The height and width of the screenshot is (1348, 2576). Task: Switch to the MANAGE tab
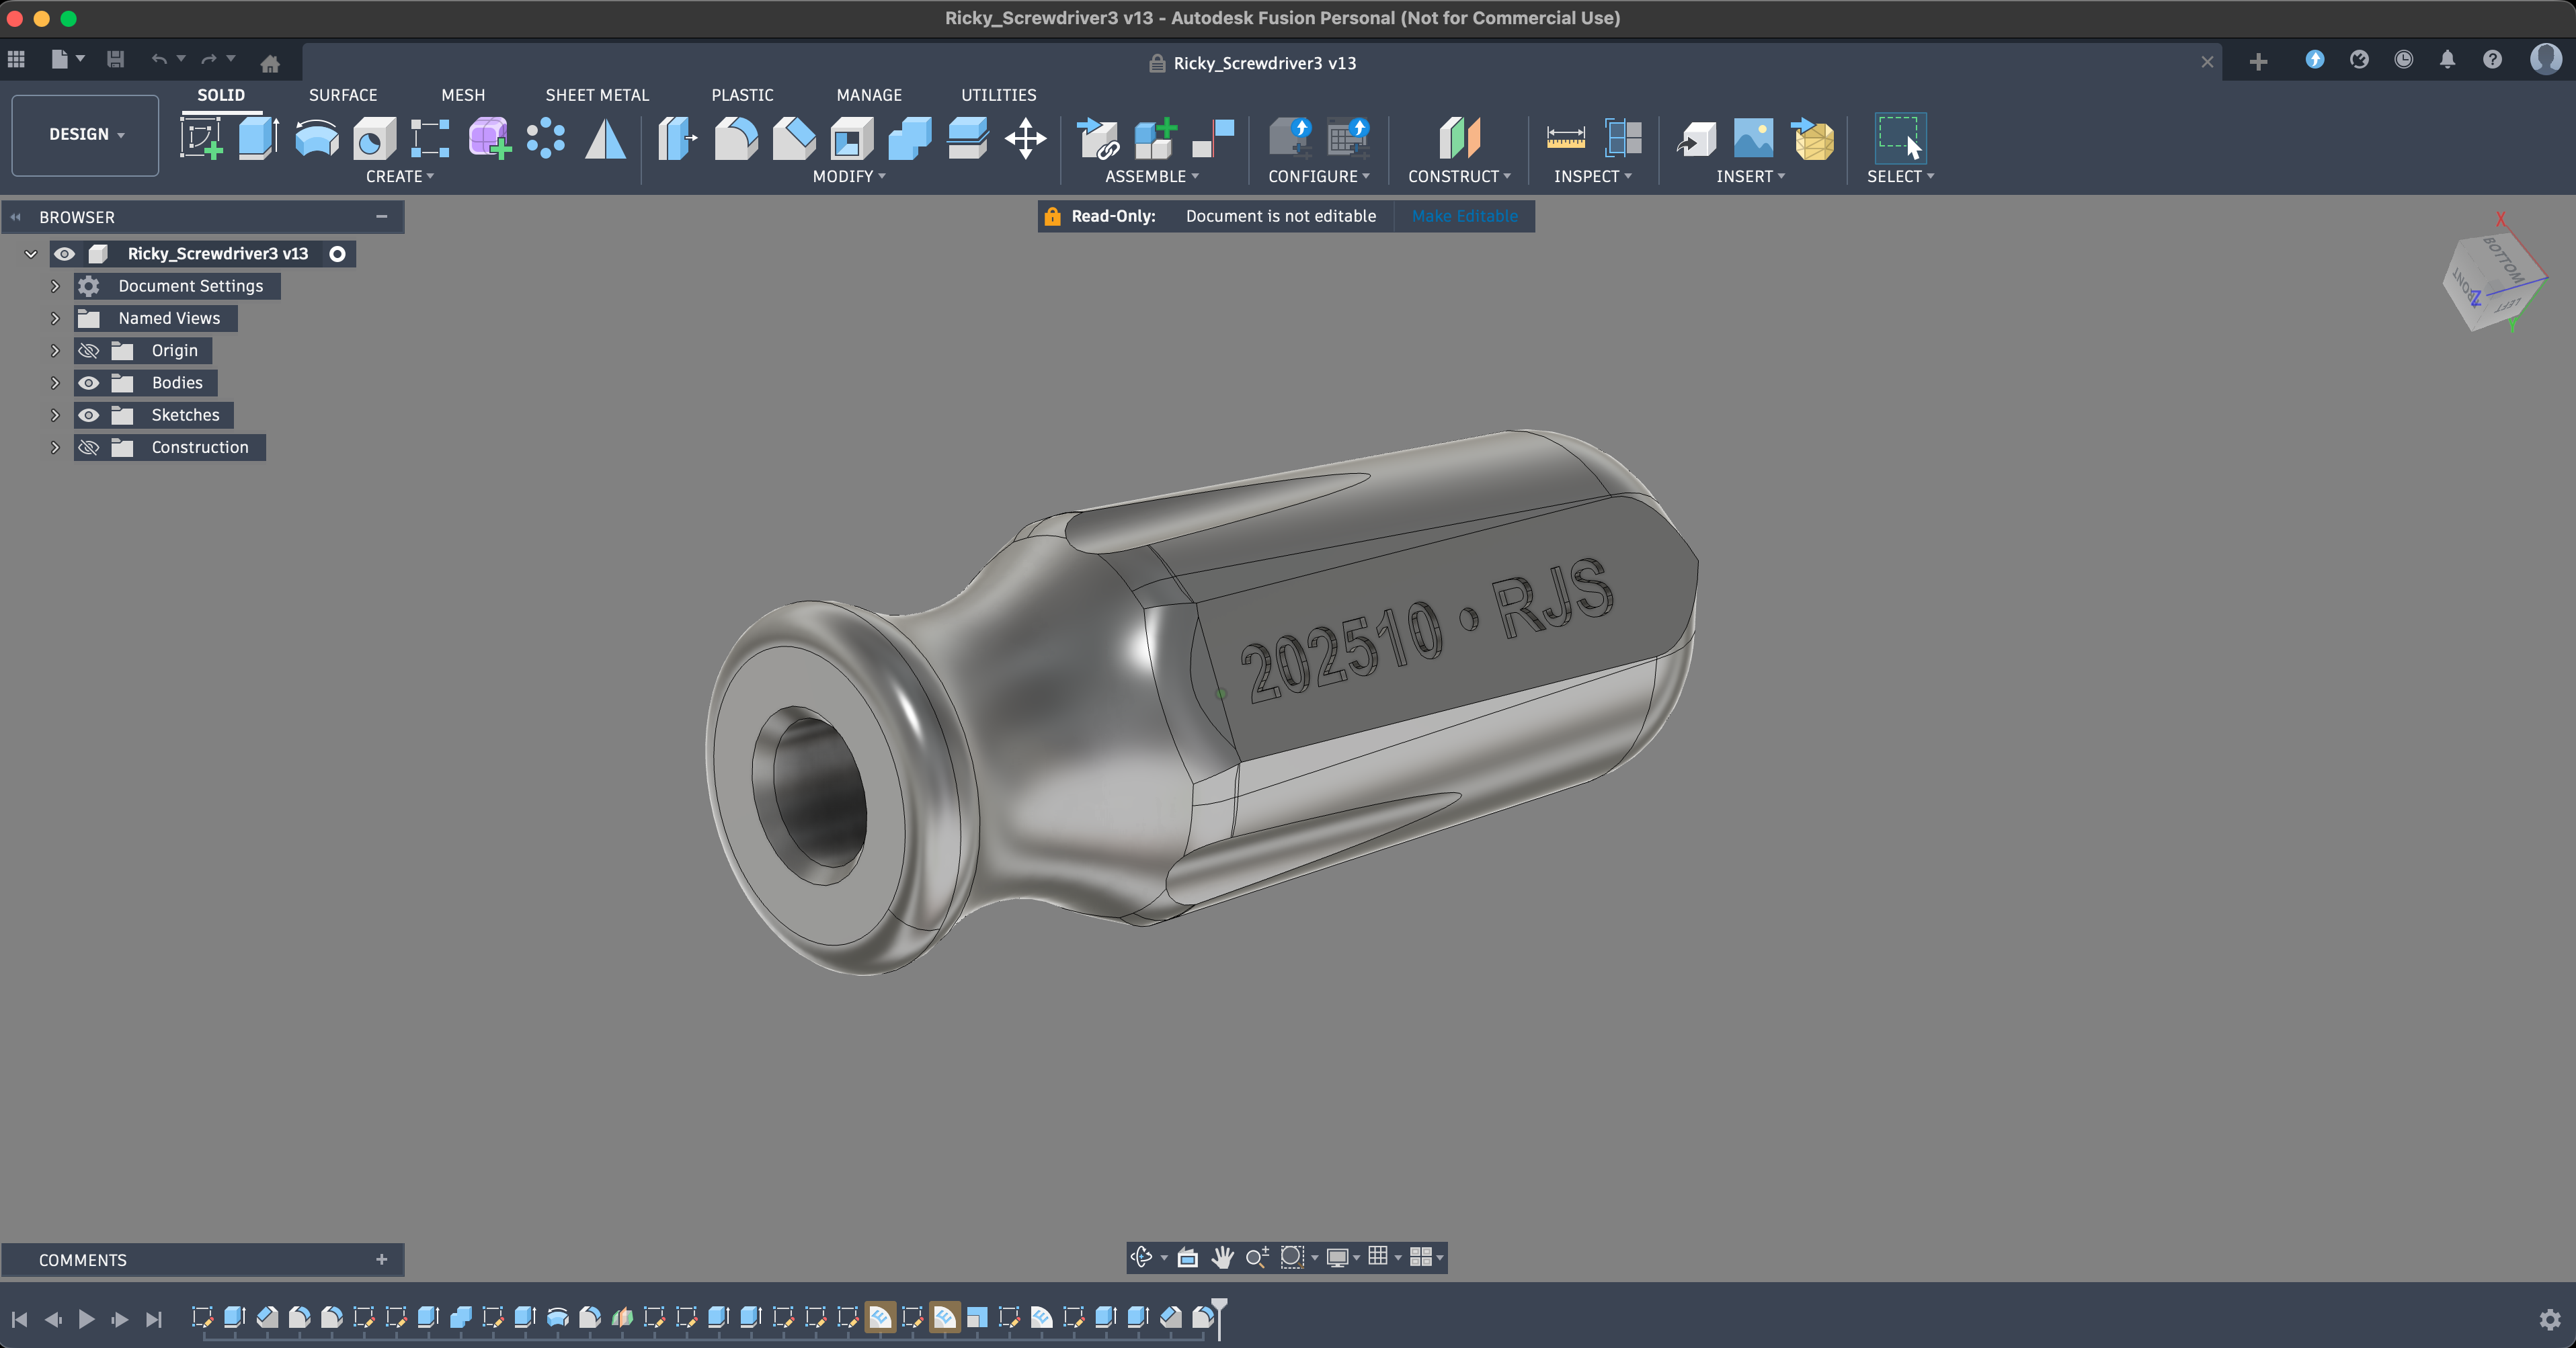pyautogui.click(x=869, y=95)
